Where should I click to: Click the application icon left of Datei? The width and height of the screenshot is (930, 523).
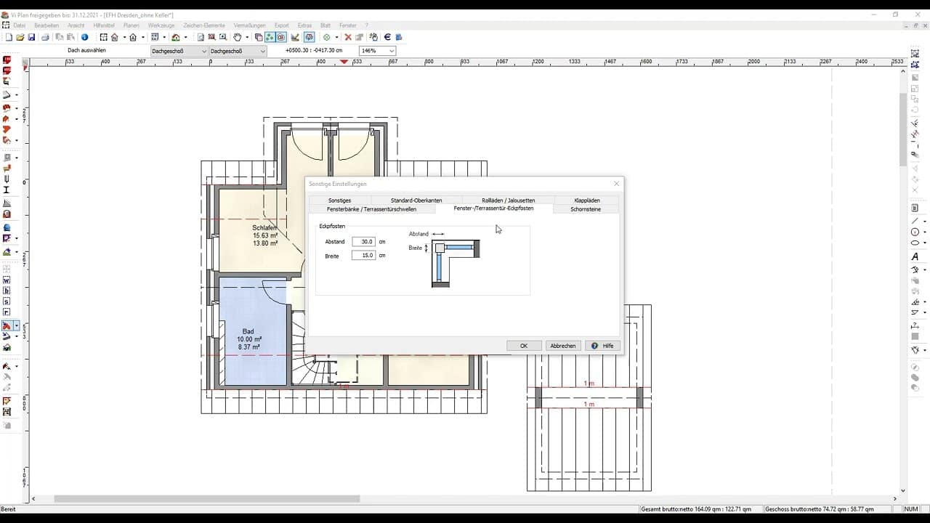6,25
